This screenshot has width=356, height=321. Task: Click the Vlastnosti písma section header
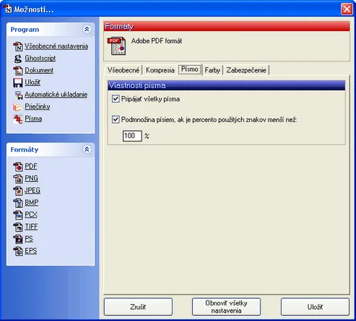tap(226, 85)
